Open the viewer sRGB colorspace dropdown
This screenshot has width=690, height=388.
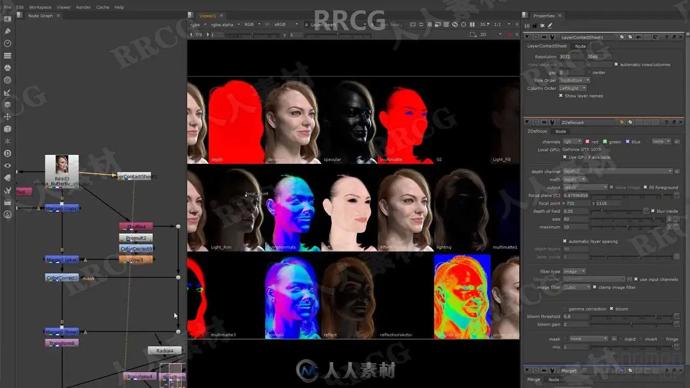(286, 24)
